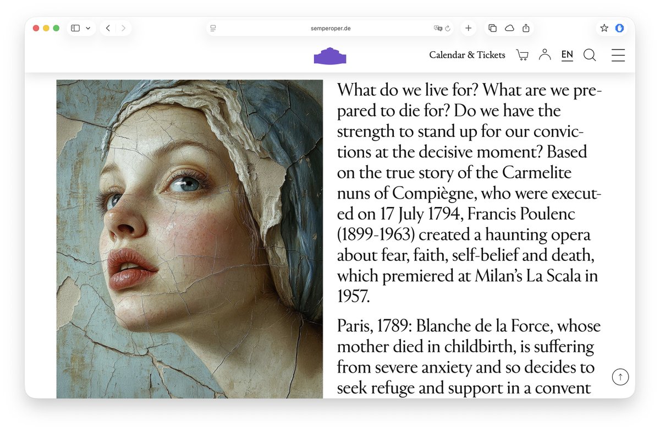Switch language via EN link
This screenshot has height=431, width=660.
567,55
